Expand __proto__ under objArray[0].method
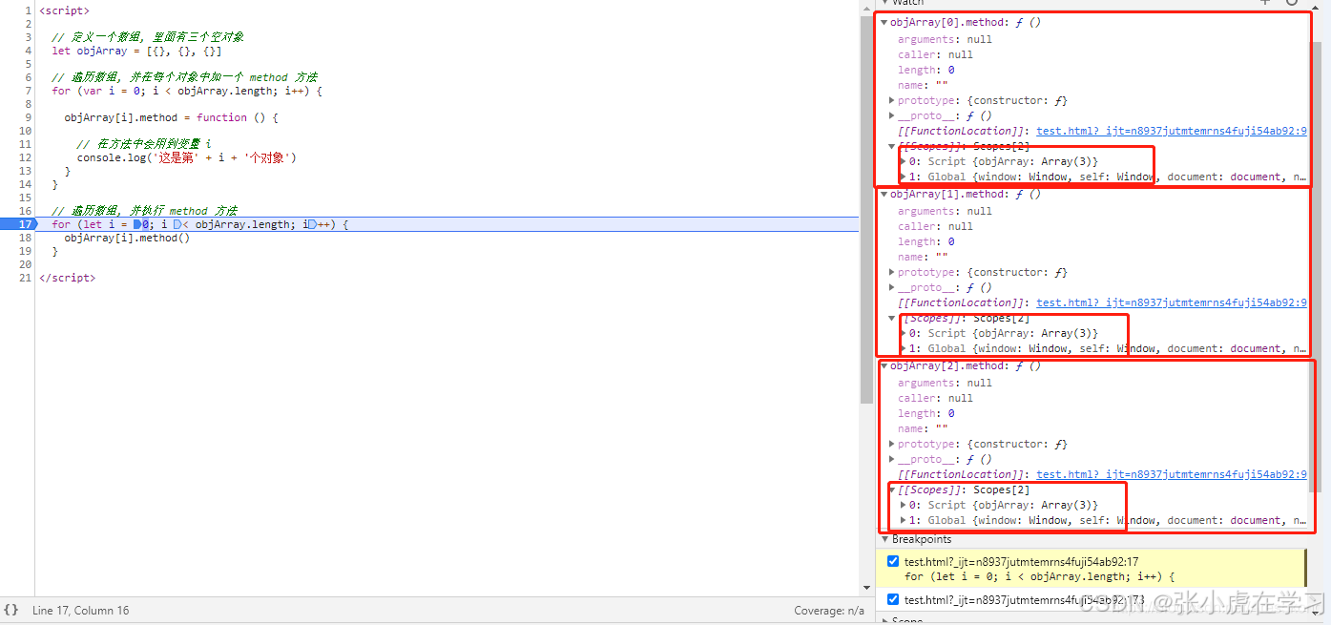 point(892,115)
